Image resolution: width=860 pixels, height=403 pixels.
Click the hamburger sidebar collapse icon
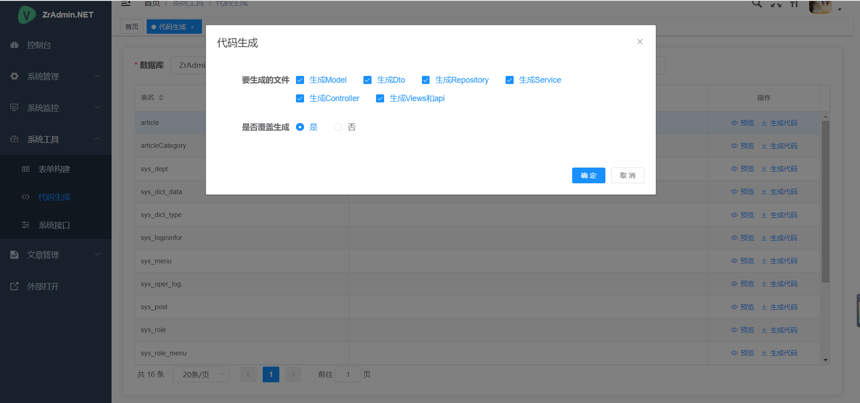point(126,4)
